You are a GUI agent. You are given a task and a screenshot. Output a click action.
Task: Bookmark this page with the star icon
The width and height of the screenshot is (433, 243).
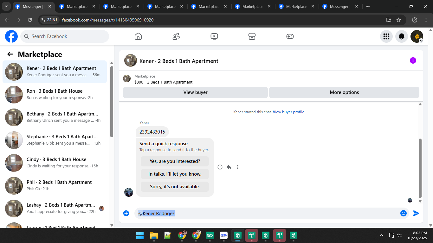click(399, 20)
